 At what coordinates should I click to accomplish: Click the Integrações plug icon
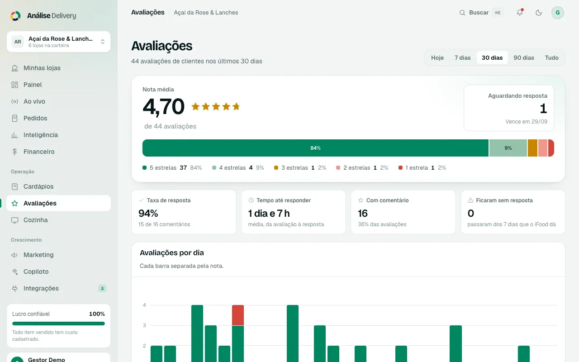pyautogui.click(x=14, y=288)
